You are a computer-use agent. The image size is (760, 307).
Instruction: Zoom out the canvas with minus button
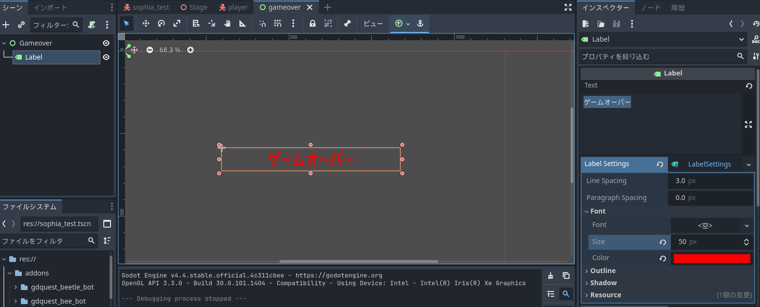[150, 50]
